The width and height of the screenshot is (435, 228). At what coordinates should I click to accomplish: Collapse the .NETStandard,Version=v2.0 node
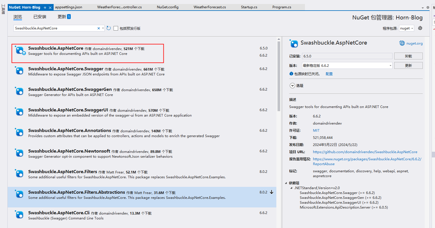291,188
